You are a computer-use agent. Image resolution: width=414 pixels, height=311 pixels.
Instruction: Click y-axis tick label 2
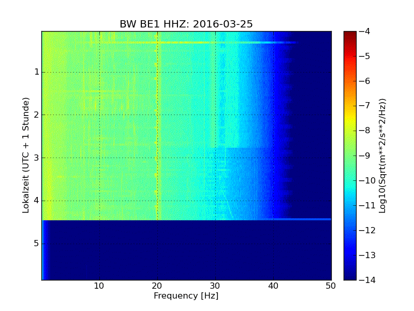[x=37, y=115]
